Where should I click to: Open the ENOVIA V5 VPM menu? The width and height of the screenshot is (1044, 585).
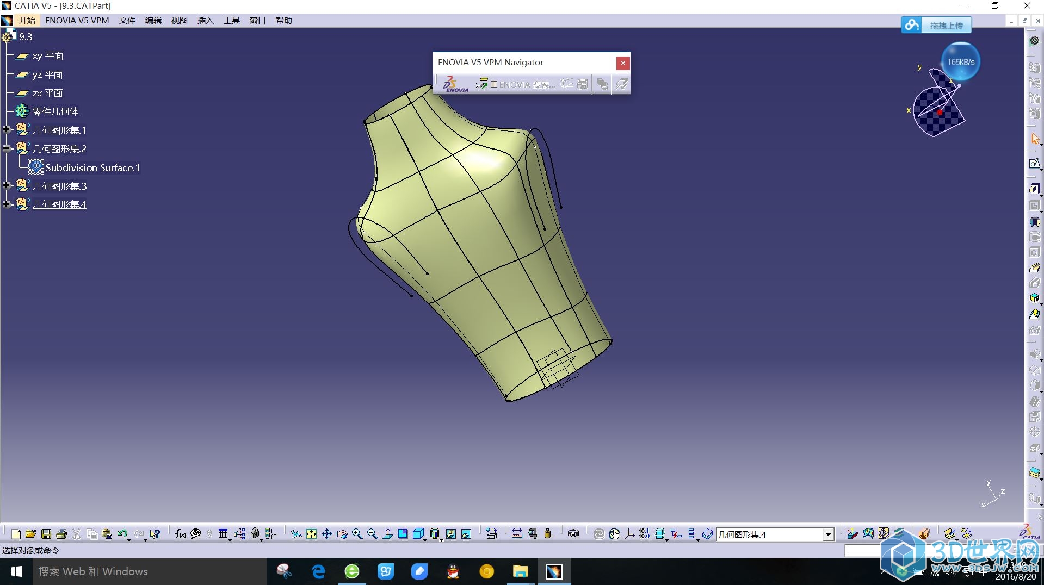point(77,20)
